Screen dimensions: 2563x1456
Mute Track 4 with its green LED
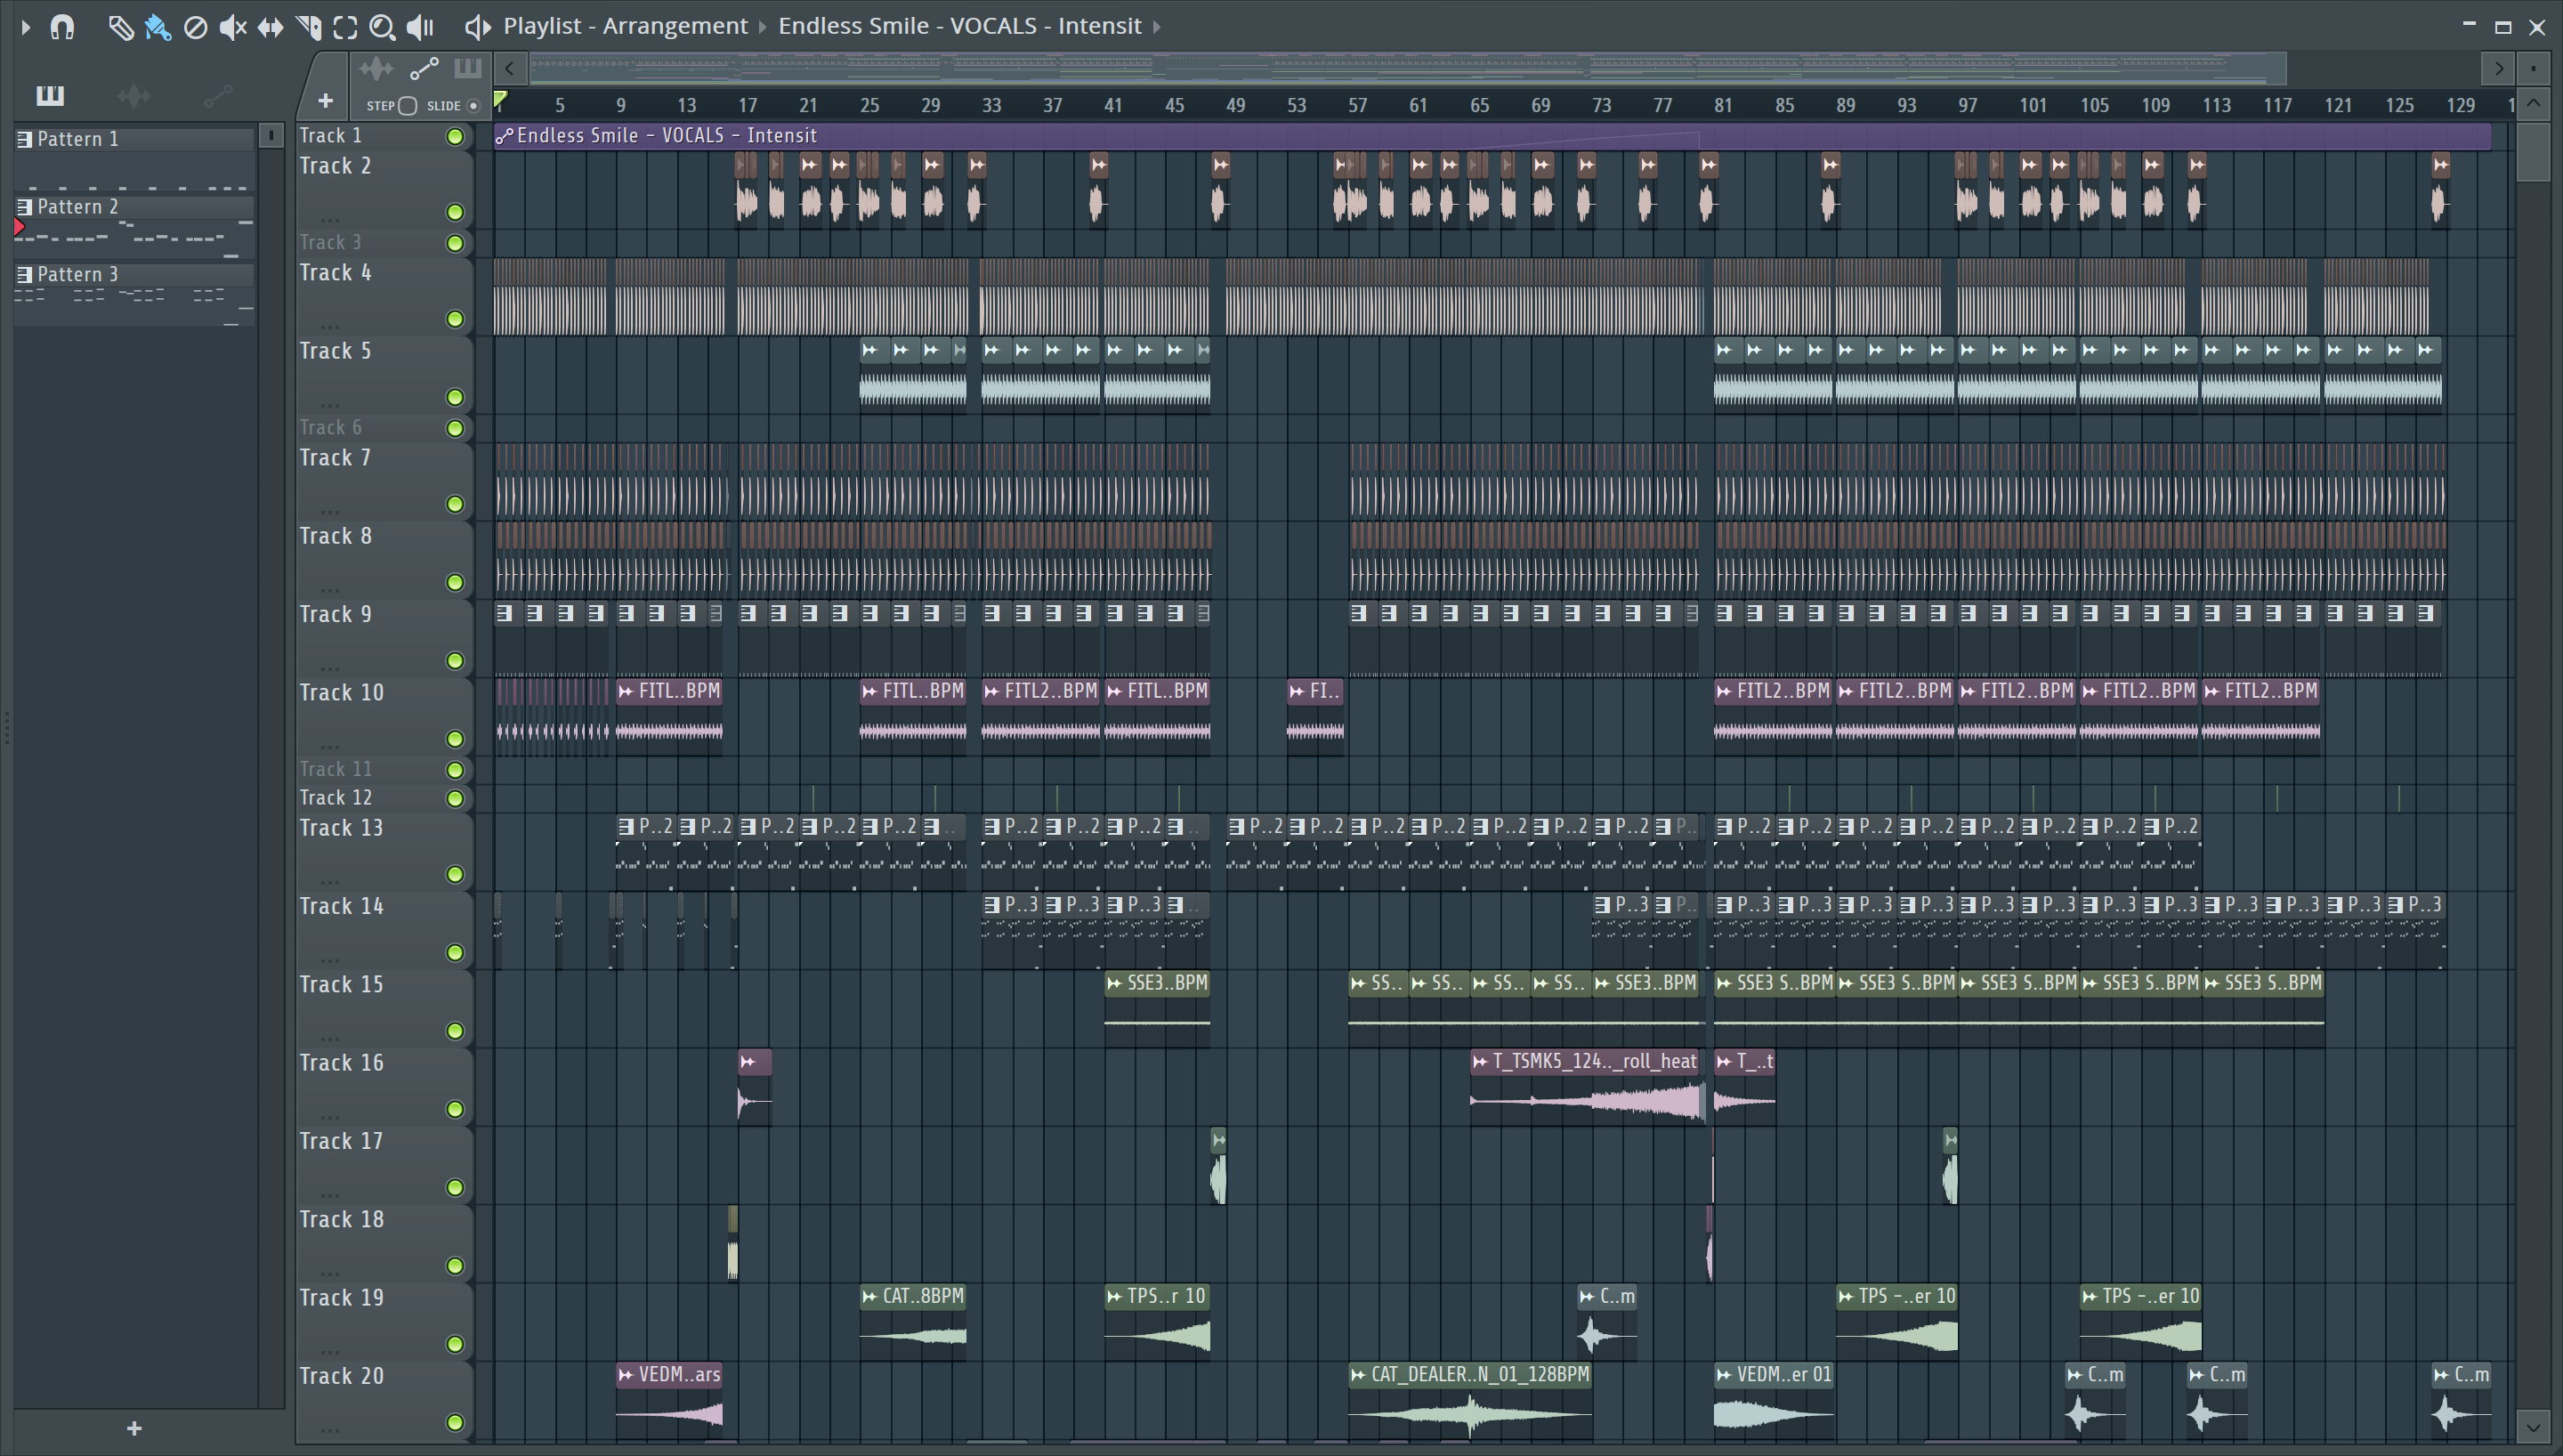[x=455, y=319]
